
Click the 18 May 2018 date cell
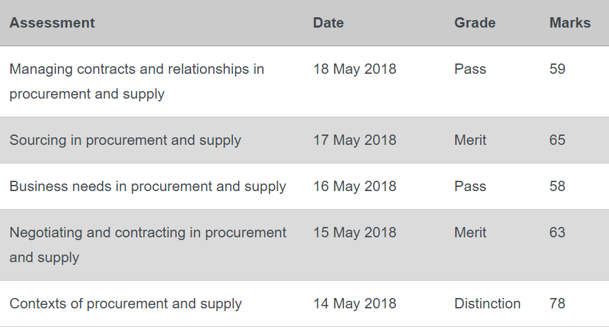[x=355, y=69]
